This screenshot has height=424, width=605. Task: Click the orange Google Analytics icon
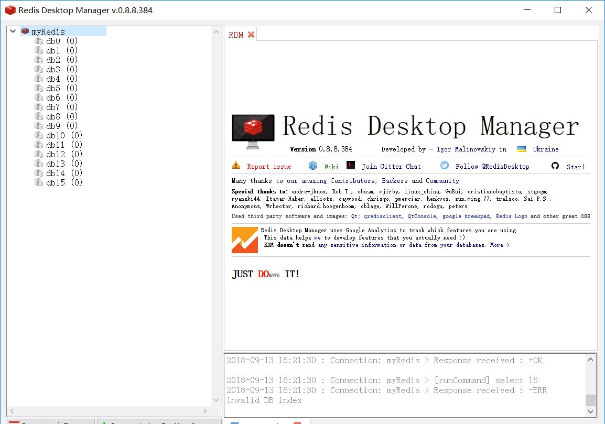[244, 240]
